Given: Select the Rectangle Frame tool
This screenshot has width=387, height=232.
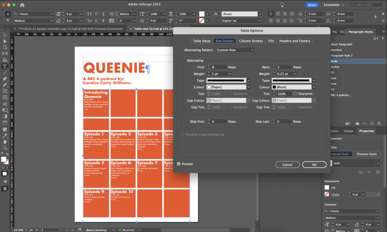Looking at the screenshot, I should (5, 91).
